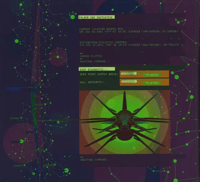200x182 pixels.
Task: Click the large green star inside the lower-left pink circle
Action: (x=22, y=141)
